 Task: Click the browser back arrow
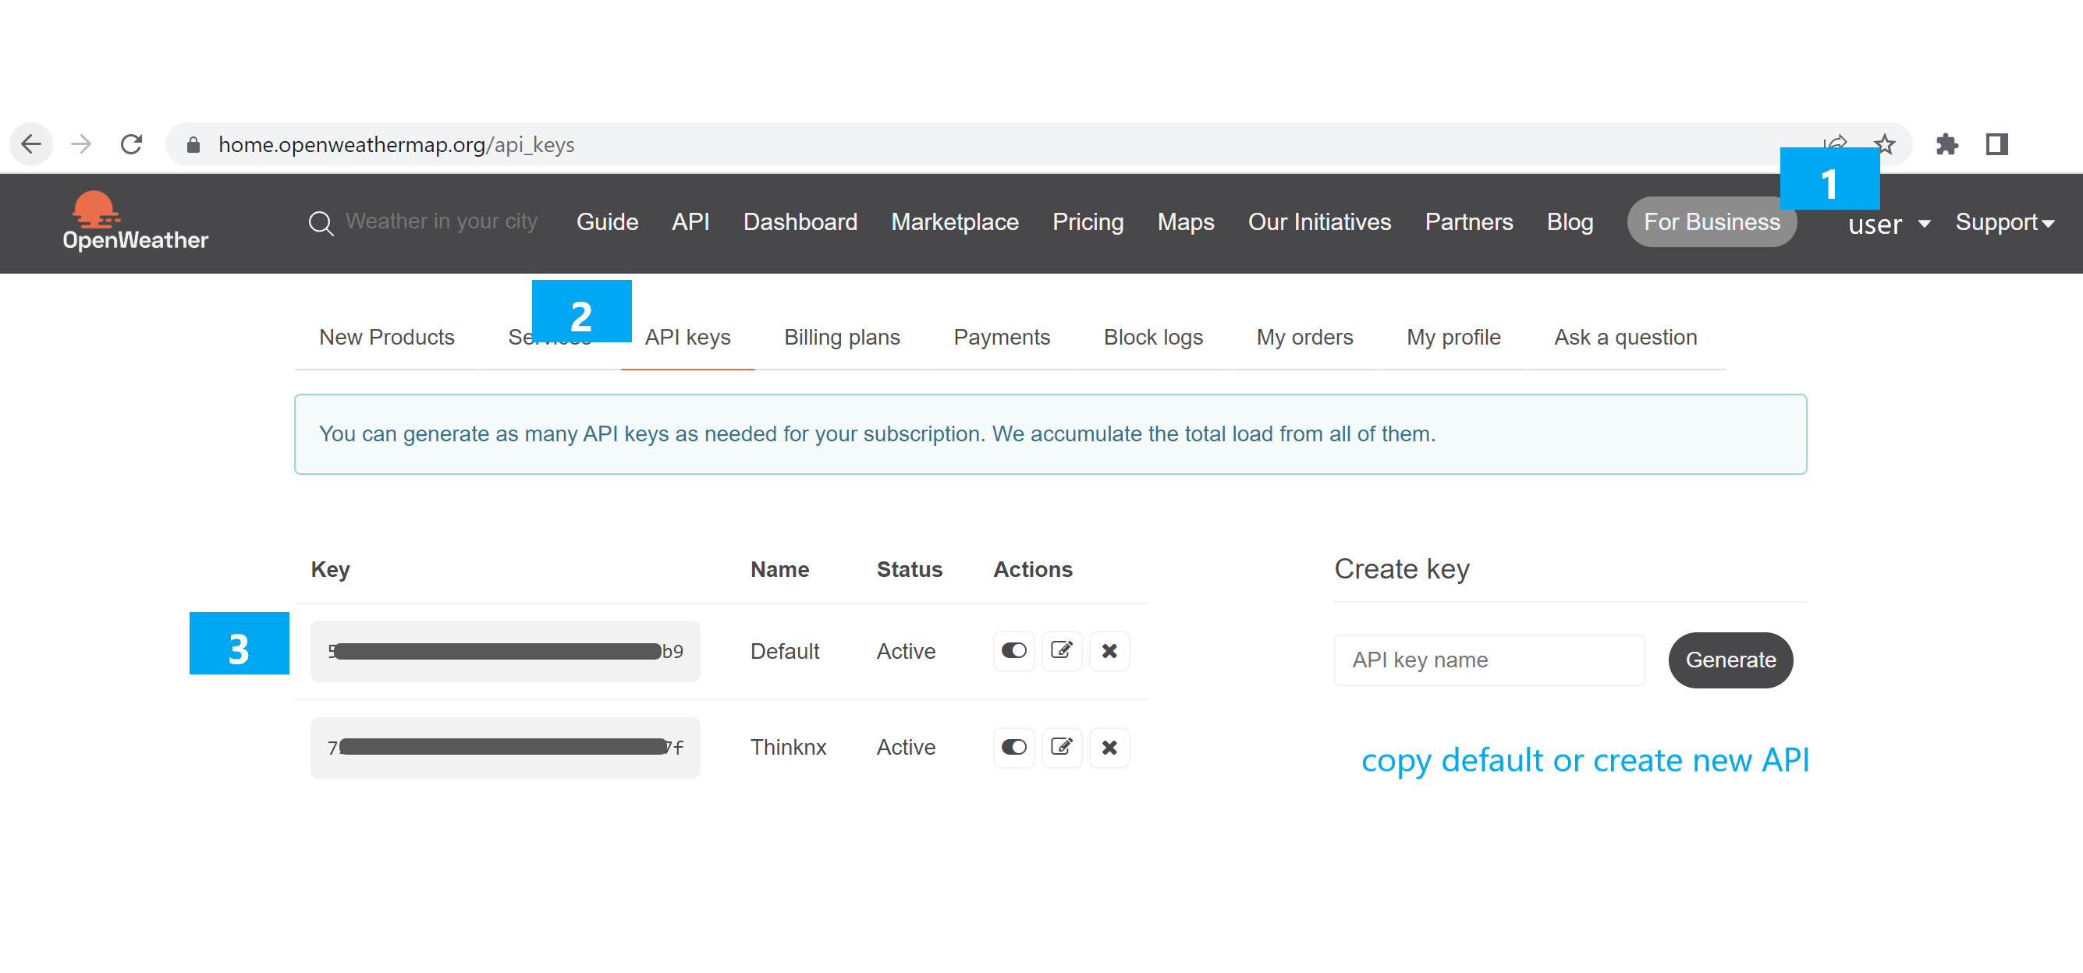coord(30,145)
